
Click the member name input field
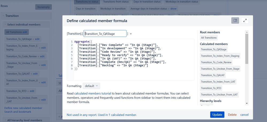(105, 34)
